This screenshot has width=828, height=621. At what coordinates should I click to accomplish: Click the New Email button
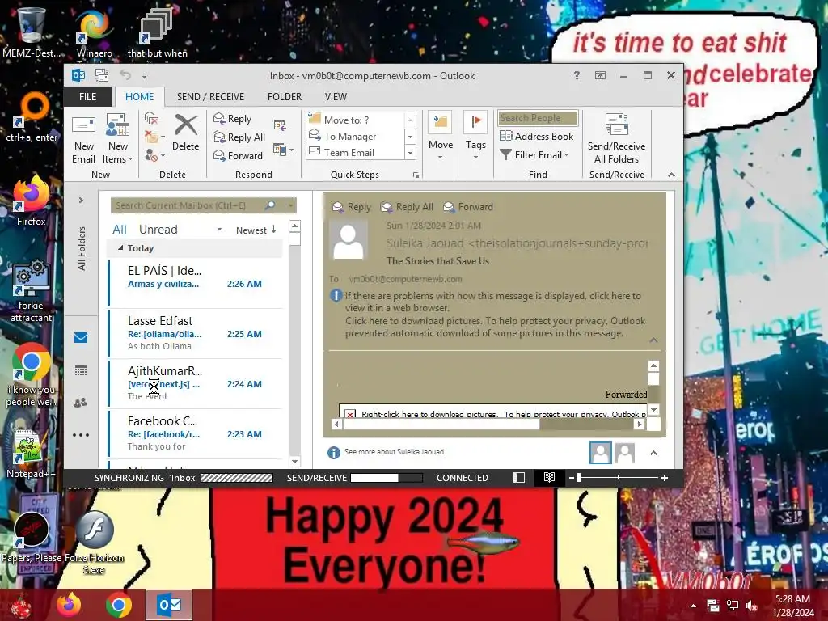[x=83, y=139]
